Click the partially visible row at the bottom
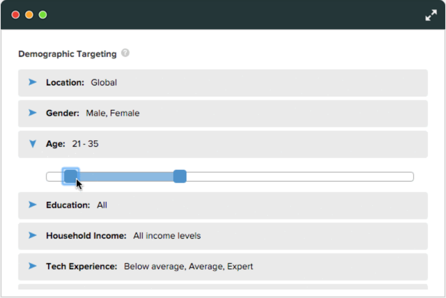This screenshot has height=298, width=446. pyautogui.click(x=223, y=290)
